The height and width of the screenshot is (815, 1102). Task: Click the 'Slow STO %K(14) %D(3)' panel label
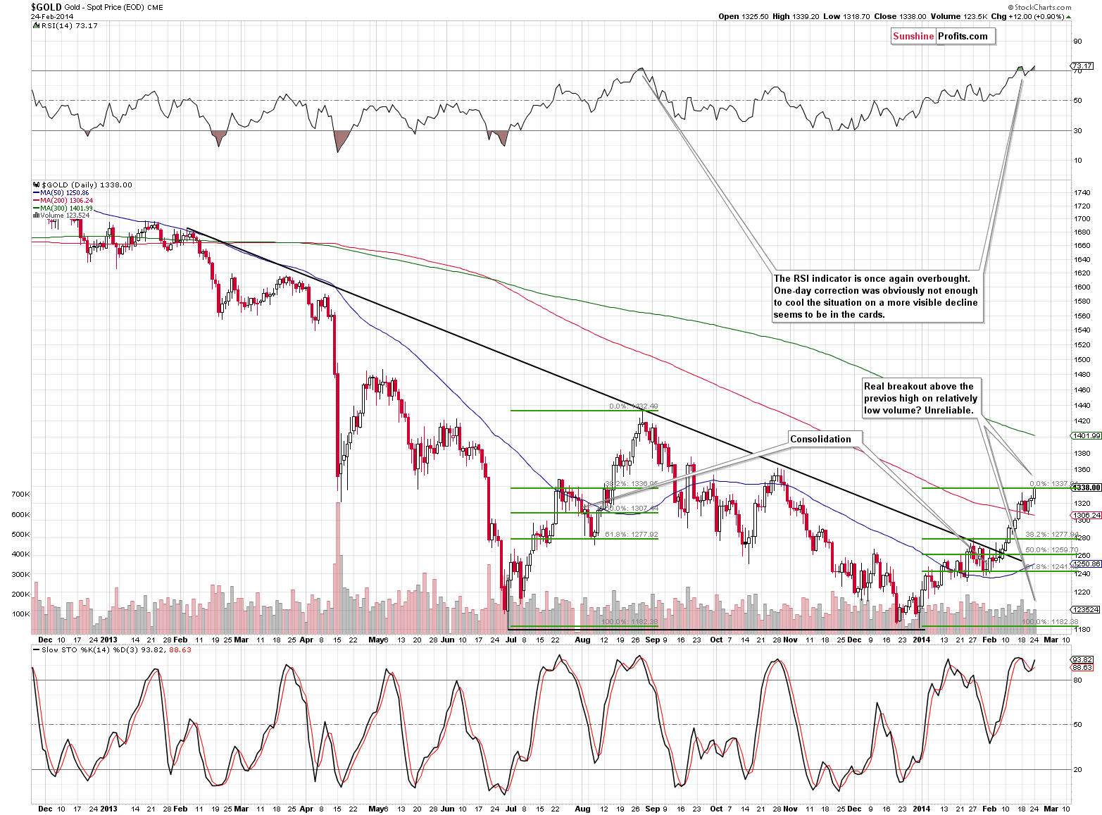(89, 649)
